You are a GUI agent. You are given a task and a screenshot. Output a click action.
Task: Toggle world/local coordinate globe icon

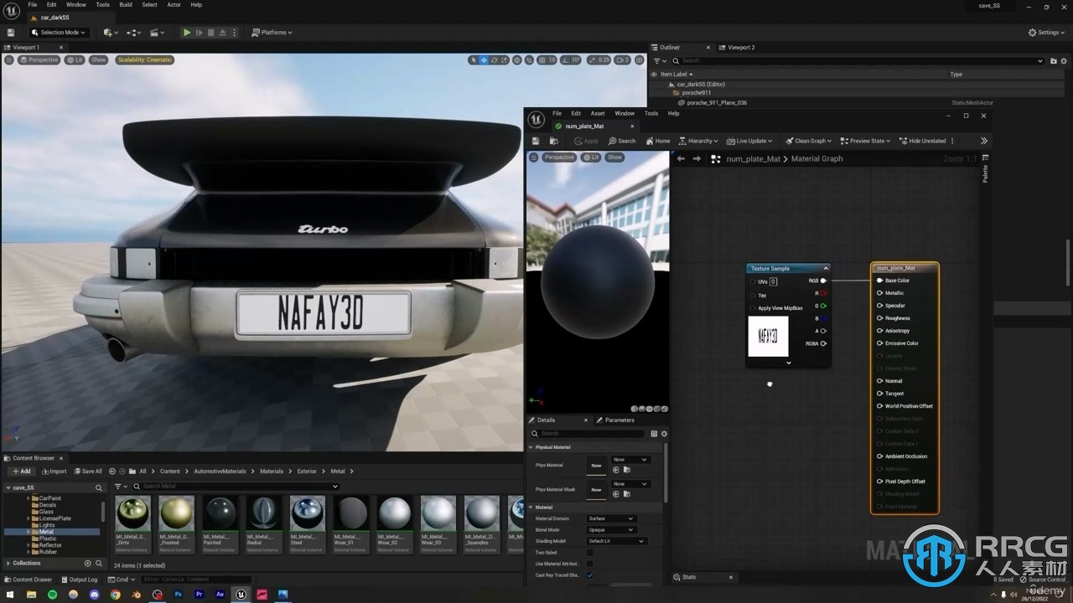tap(517, 59)
